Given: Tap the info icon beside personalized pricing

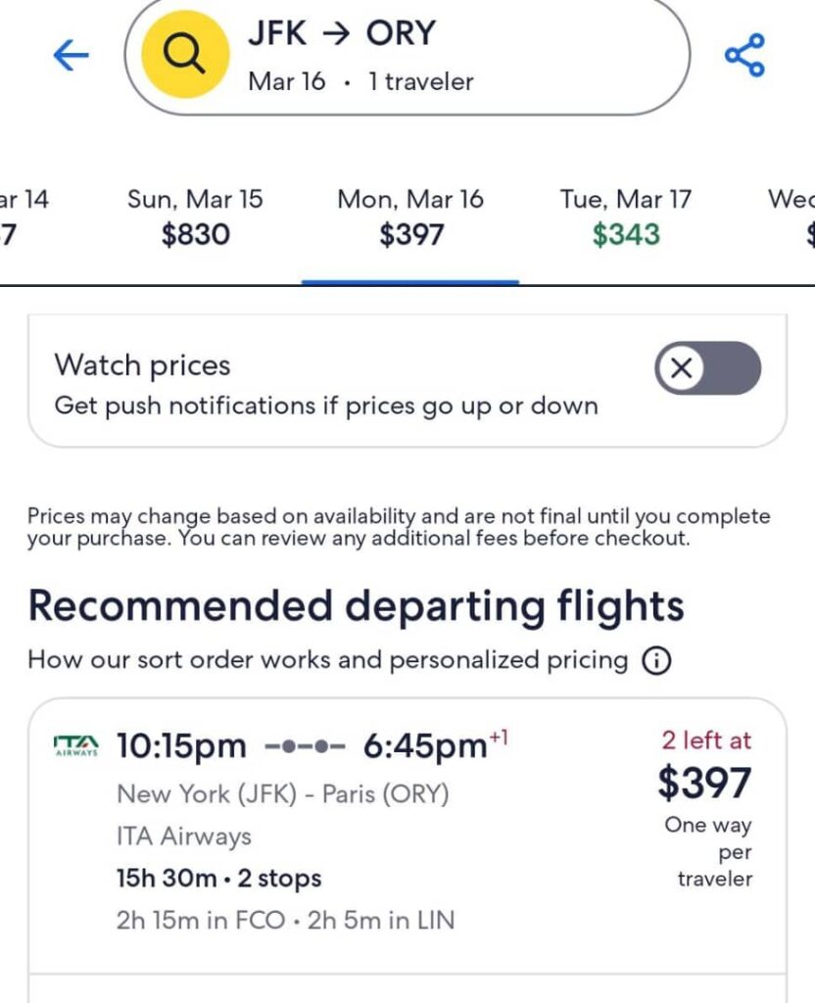Looking at the screenshot, I should (655, 661).
